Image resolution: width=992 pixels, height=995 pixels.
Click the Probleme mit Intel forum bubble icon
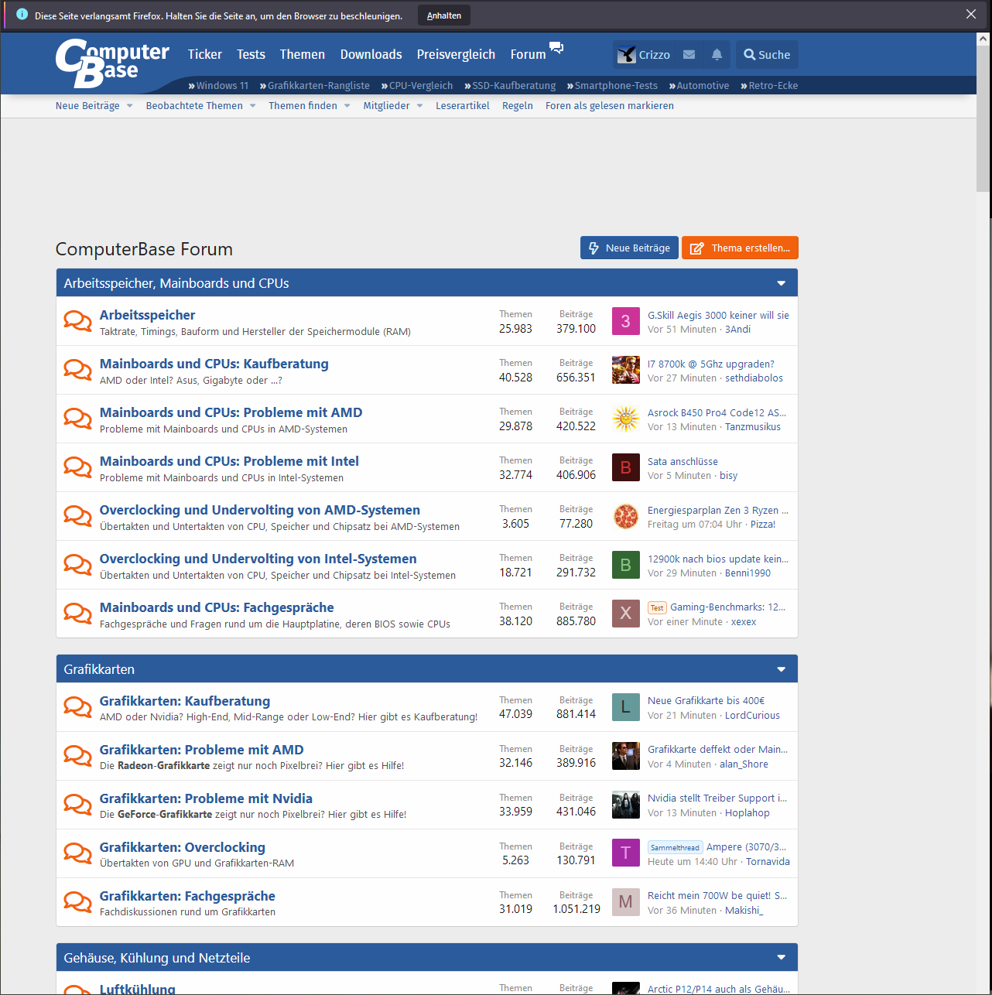[x=77, y=467]
